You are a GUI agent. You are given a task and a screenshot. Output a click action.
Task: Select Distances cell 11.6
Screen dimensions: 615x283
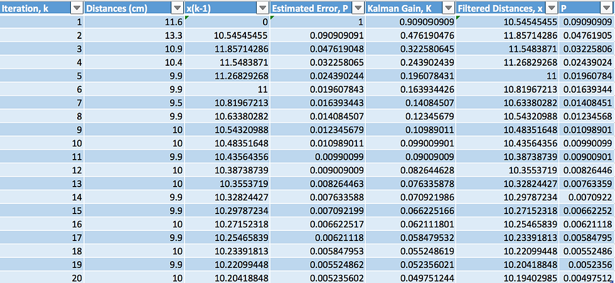tap(134, 22)
